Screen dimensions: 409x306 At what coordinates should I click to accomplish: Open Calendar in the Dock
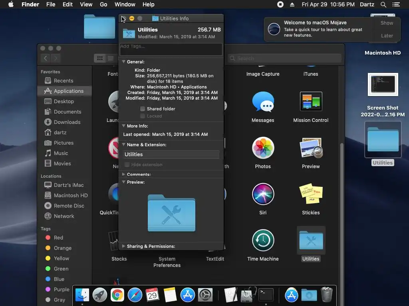click(152, 295)
